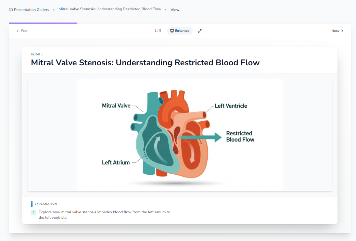Go to the Next slide
The image size is (356, 241).
(x=337, y=31)
